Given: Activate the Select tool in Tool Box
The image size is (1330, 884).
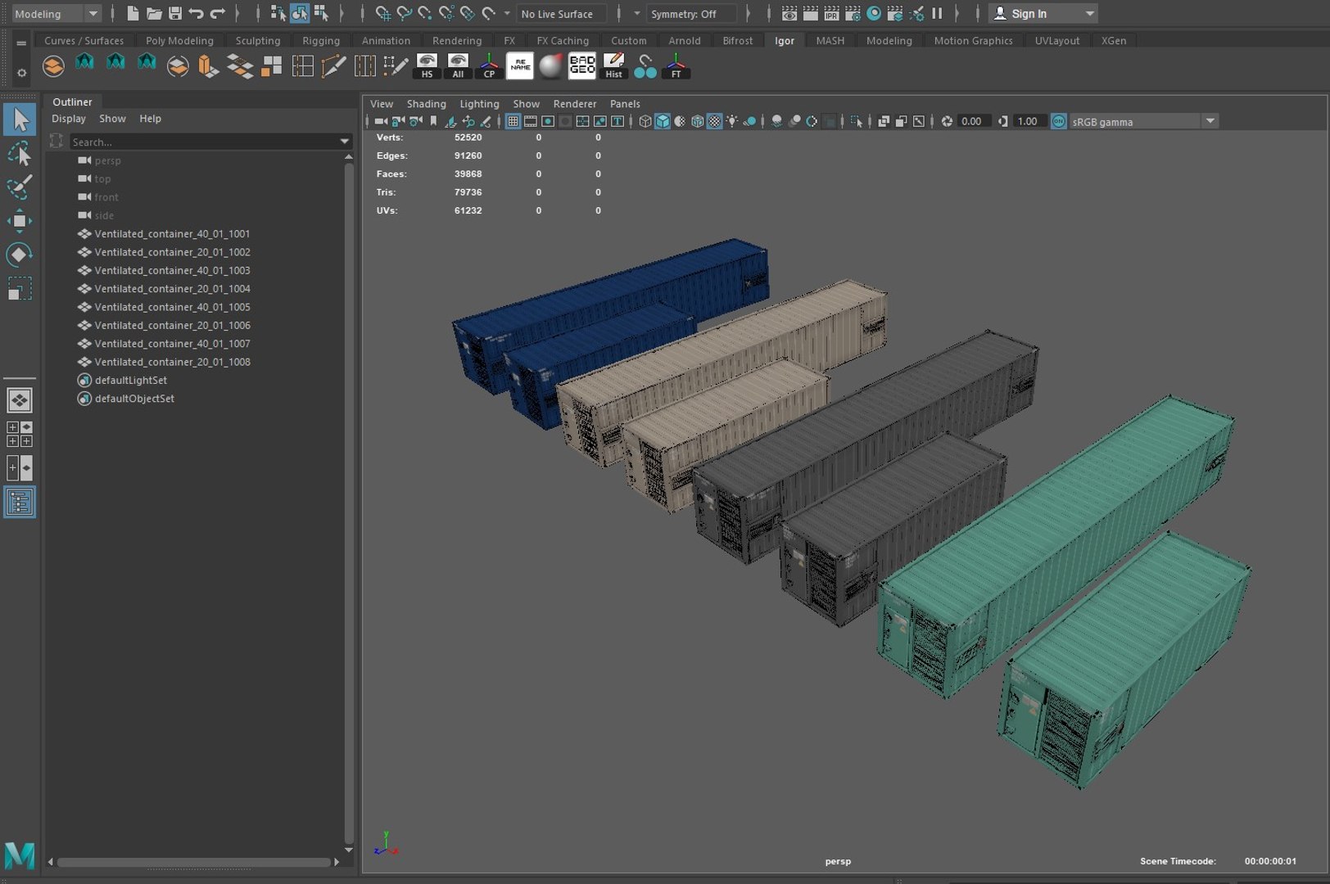Looking at the screenshot, I should (20, 120).
